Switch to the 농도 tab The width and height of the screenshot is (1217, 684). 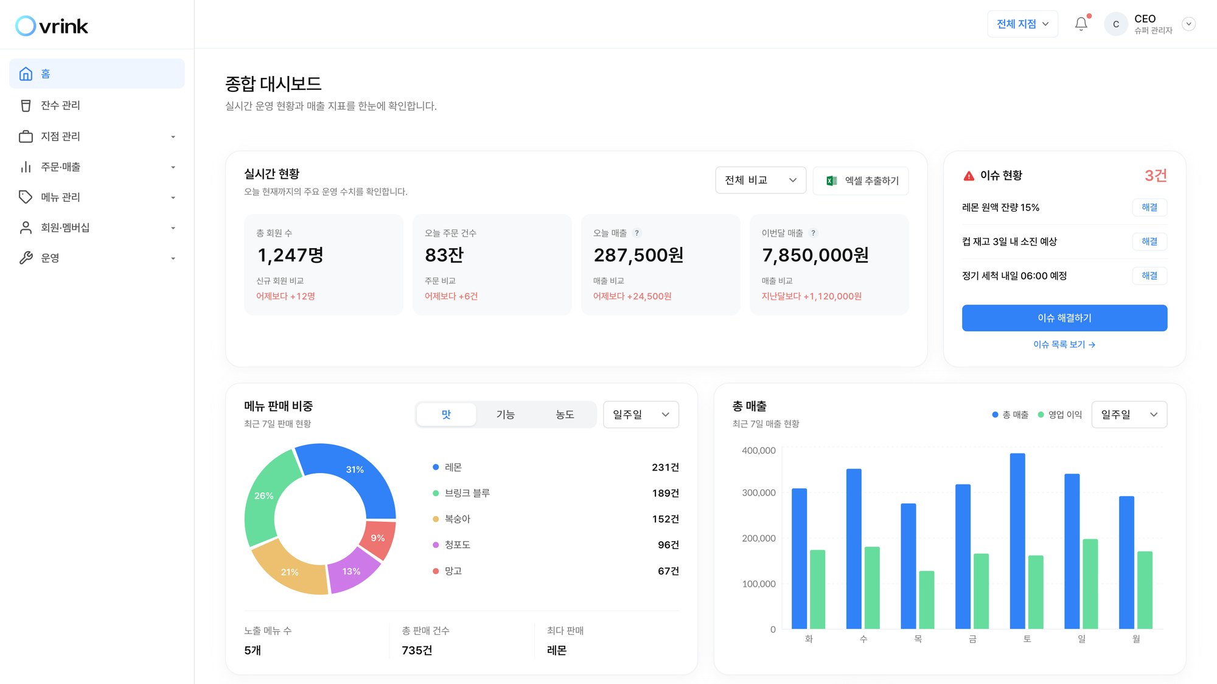tap(565, 414)
